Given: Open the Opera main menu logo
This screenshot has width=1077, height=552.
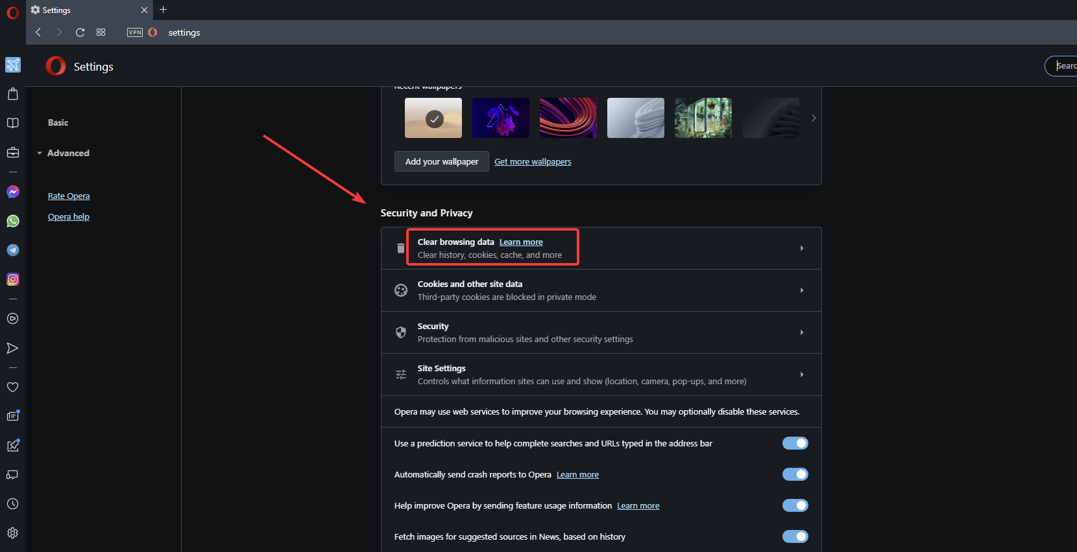Looking at the screenshot, I should pos(12,13).
